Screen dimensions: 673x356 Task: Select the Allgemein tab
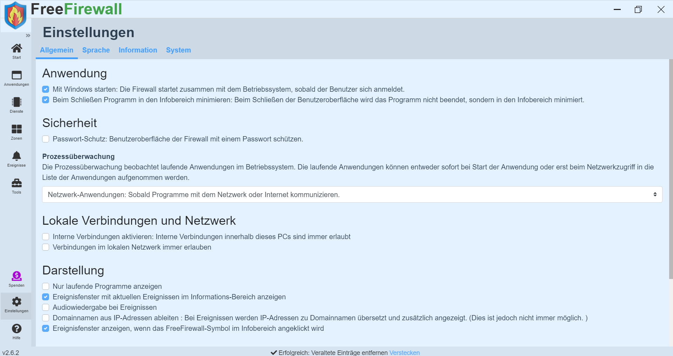tap(56, 50)
